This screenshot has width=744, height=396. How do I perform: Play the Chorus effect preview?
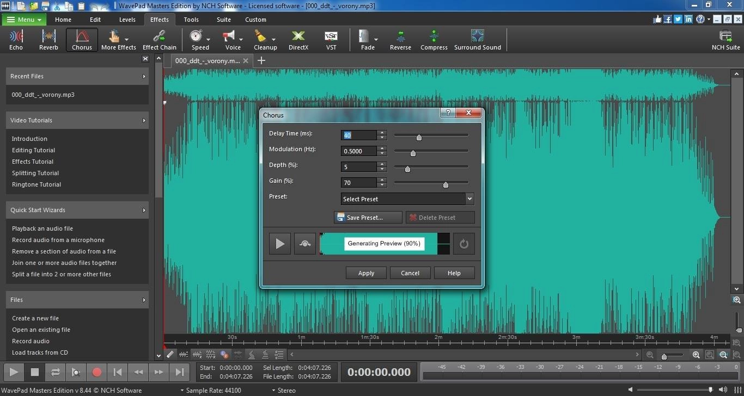coord(280,244)
